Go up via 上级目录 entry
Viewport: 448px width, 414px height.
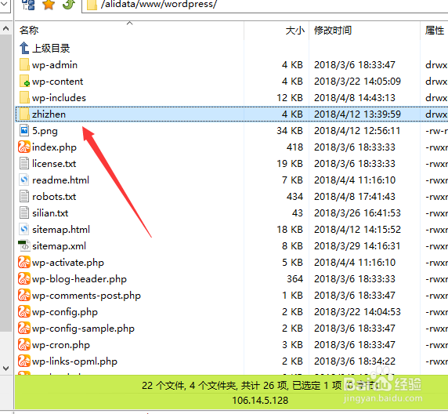[51, 48]
